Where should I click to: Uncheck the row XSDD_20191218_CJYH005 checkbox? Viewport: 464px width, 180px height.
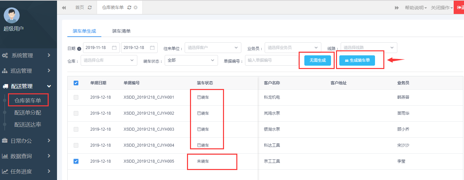pos(76,161)
